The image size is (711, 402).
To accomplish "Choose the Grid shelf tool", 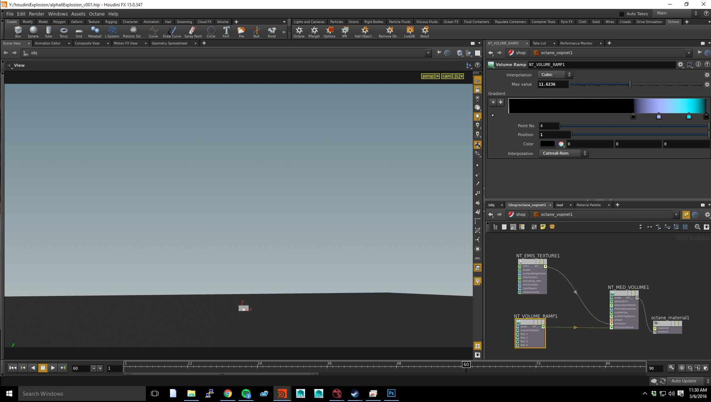I will click(79, 32).
